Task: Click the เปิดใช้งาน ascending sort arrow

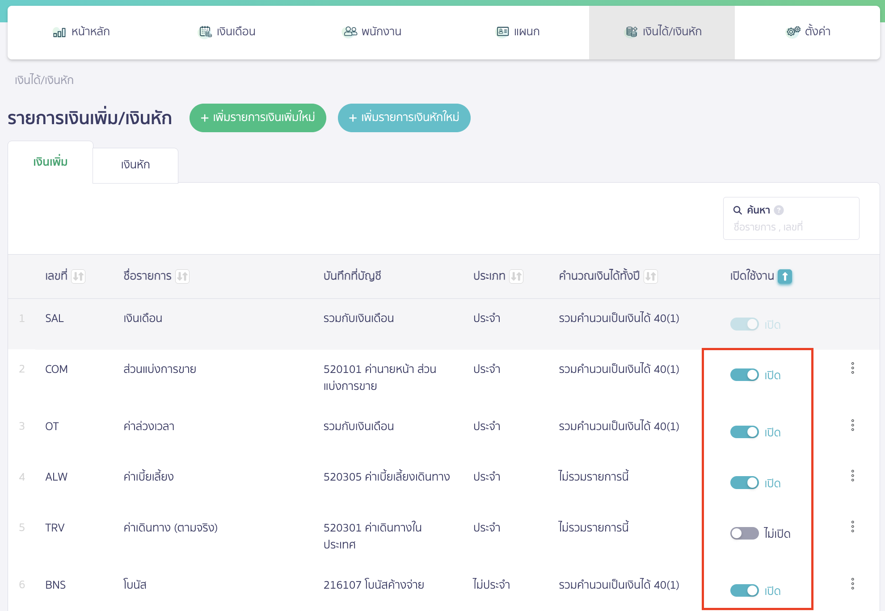Action: pyautogui.click(x=784, y=276)
